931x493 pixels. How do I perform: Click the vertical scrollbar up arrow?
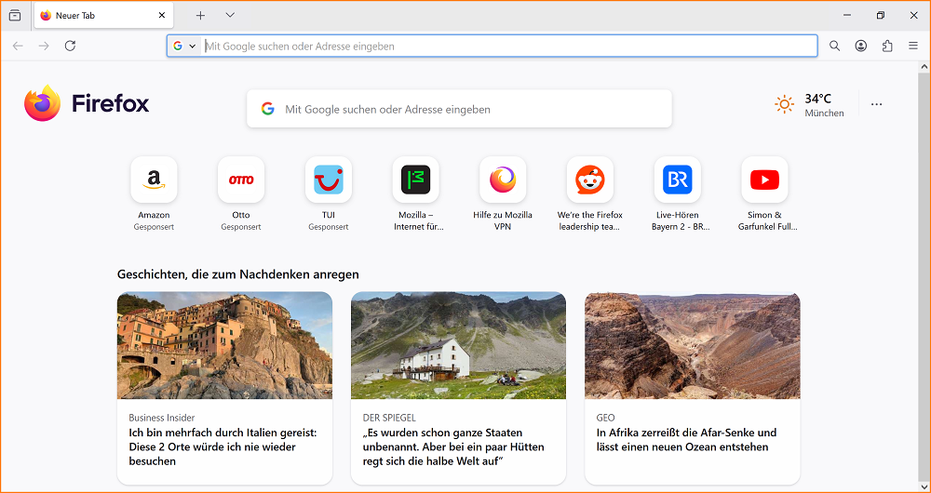[924, 66]
